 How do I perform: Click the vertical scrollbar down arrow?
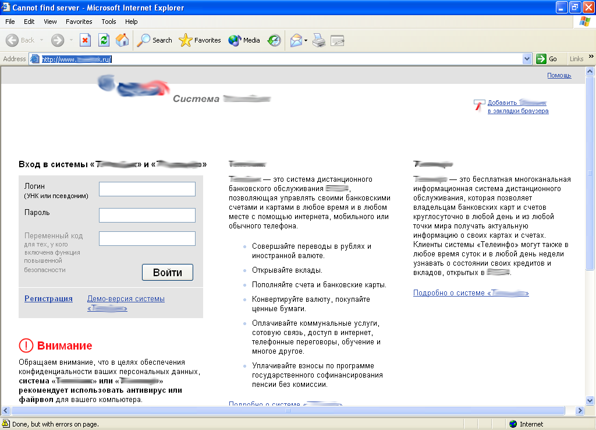590,400
